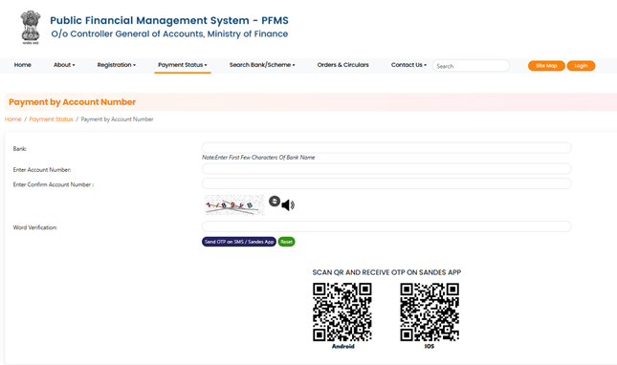This screenshot has width=617, height=365.
Task: Click the 'IOS' label text
Action: click(430, 346)
